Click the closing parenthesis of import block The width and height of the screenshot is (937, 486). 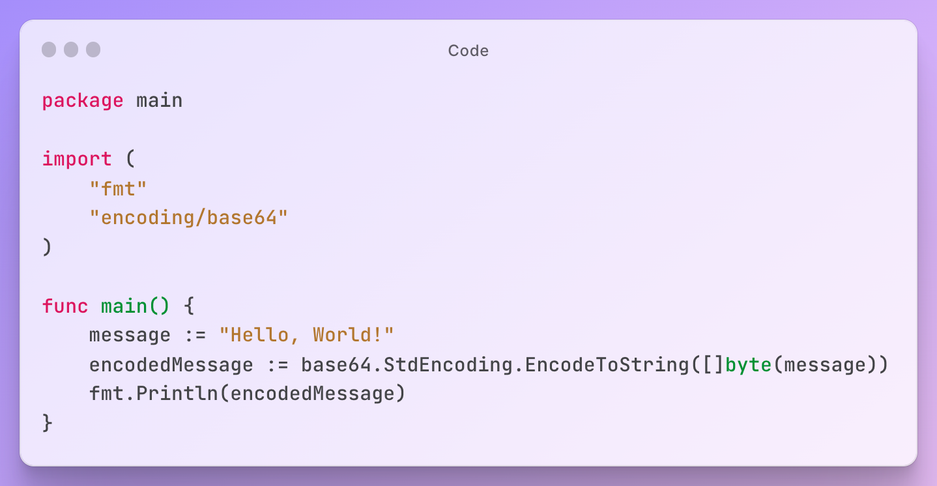point(47,248)
